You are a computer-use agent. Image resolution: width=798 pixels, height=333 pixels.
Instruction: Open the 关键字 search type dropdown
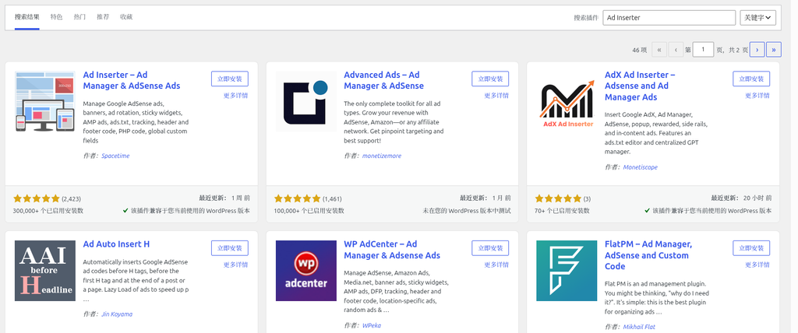tap(757, 17)
